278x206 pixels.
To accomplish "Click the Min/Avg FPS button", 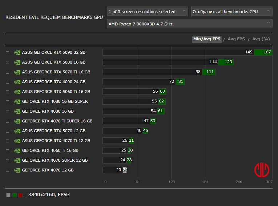I will coord(206,39).
